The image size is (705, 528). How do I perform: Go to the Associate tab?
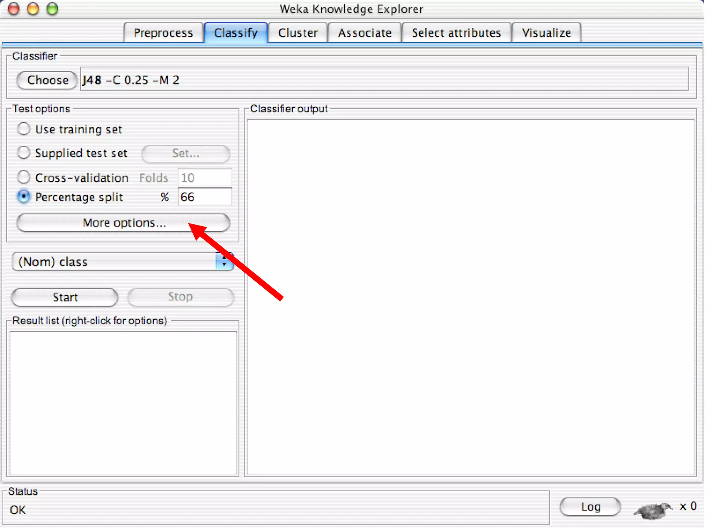(x=365, y=33)
